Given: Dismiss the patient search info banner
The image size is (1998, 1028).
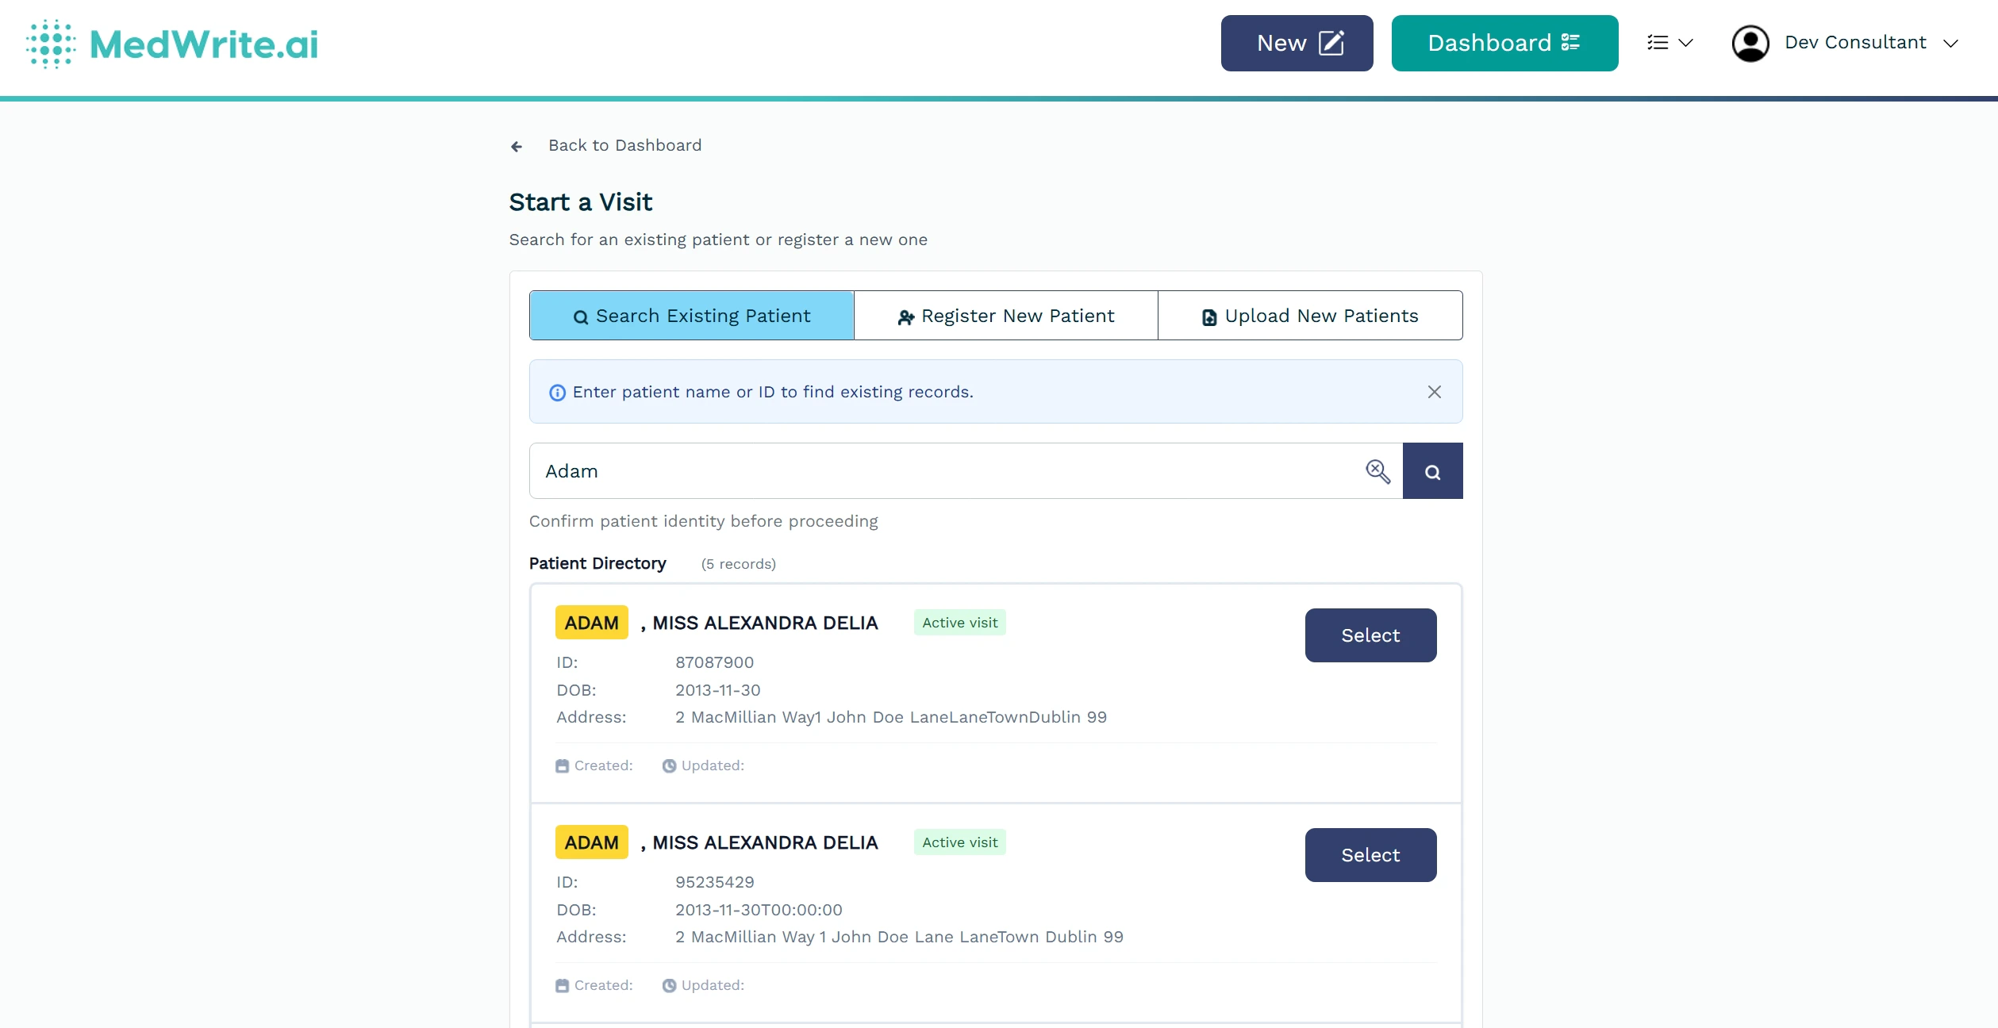Looking at the screenshot, I should coord(1434,392).
